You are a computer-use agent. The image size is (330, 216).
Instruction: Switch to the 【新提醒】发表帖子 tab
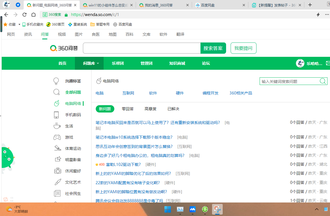tap(276, 5)
